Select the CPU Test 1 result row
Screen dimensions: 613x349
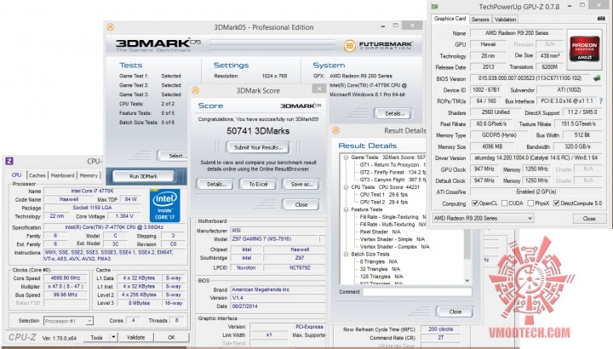click(383, 195)
